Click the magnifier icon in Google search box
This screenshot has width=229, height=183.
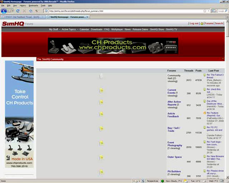point(226,11)
